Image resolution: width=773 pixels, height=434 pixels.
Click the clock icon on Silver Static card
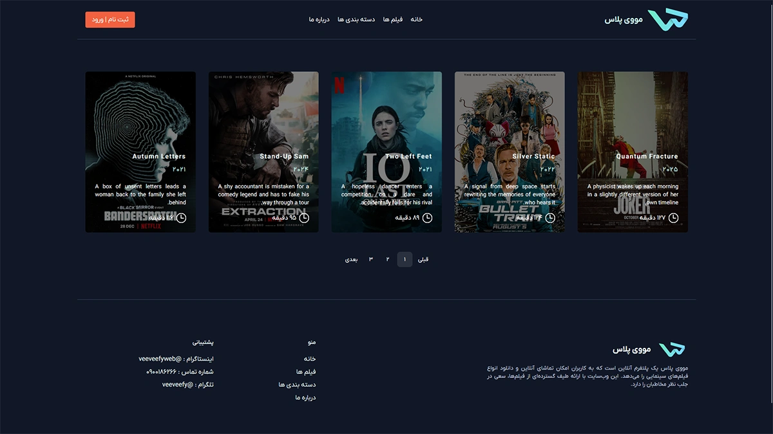click(x=550, y=218)
